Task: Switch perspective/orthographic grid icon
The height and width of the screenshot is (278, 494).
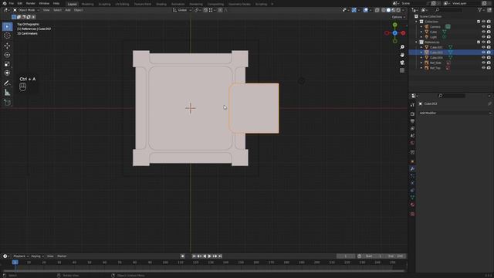Action: [402, 70]
